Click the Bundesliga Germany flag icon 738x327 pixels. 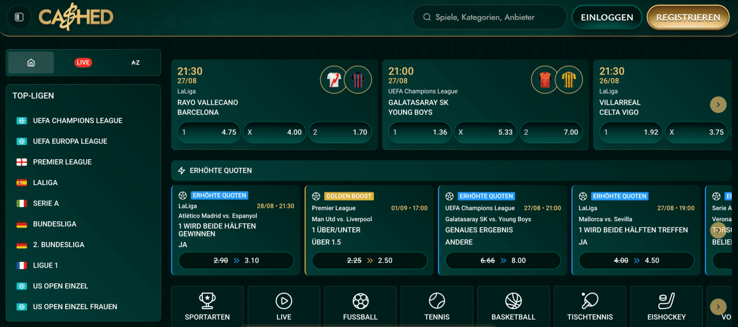tap(22, 224)
